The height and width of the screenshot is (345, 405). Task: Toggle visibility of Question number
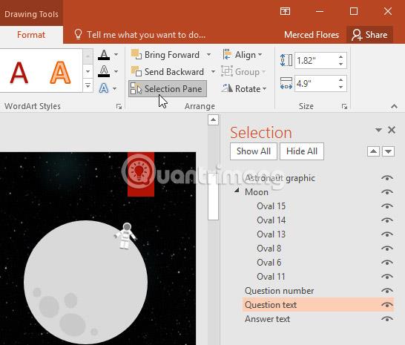[x=387, y=291]
